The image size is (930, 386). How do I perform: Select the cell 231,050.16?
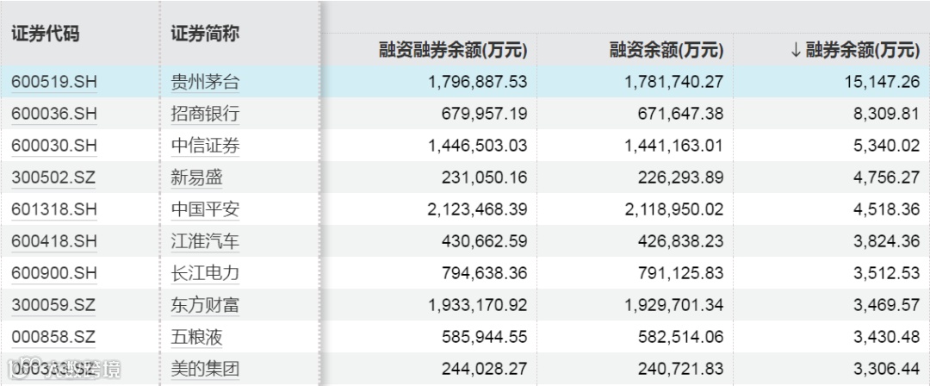(485, 177)
